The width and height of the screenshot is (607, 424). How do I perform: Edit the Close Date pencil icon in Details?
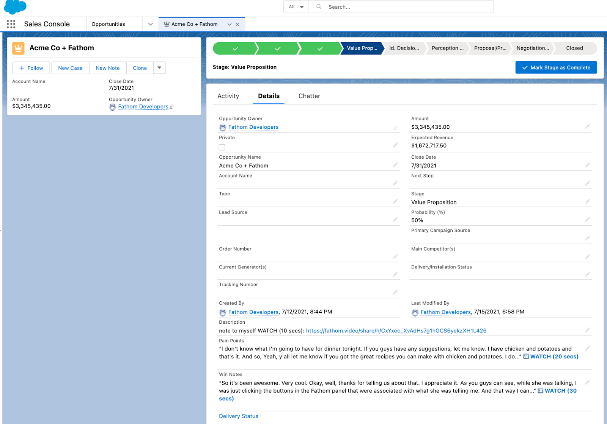[587, 165]
